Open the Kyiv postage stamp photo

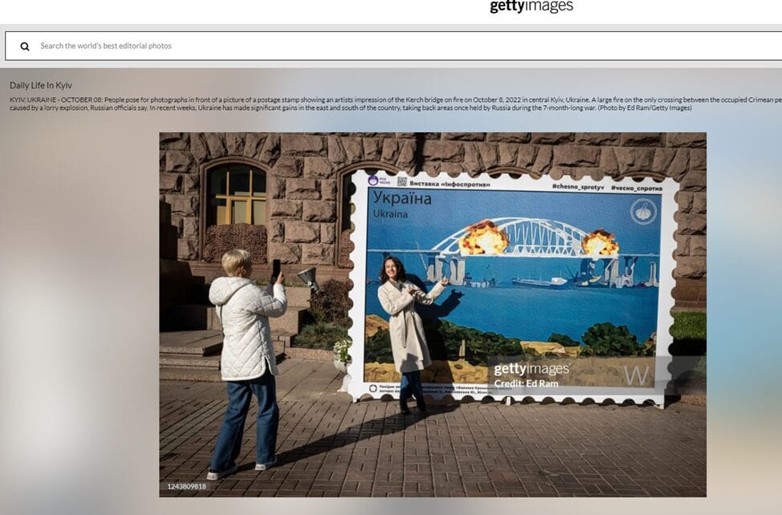(x=433, y=314)
